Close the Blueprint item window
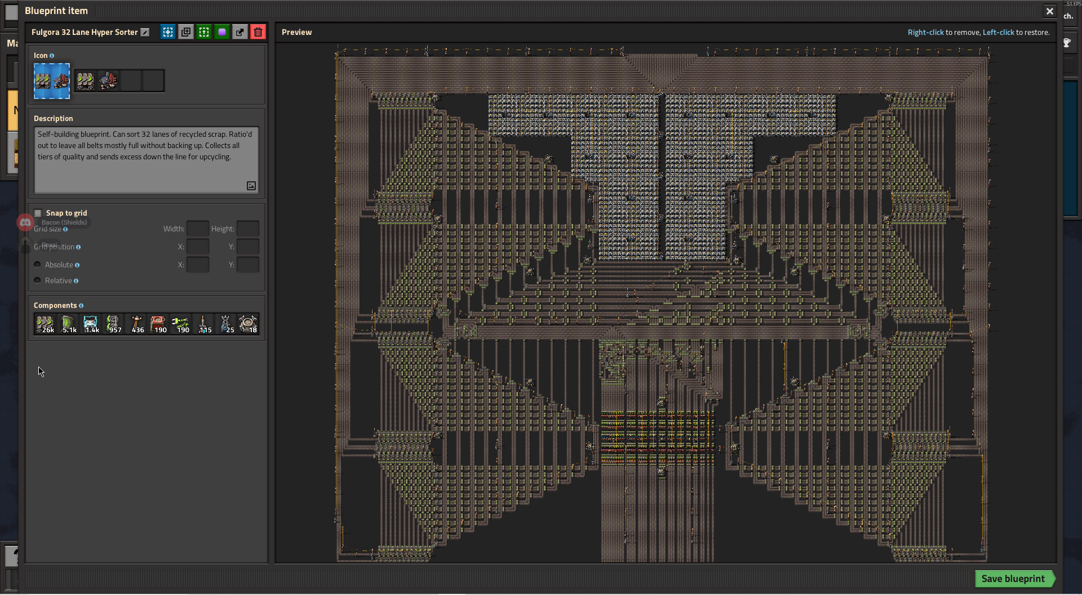The height and width of the screenshot is (595, 1082). click(x=1049, y=11)
